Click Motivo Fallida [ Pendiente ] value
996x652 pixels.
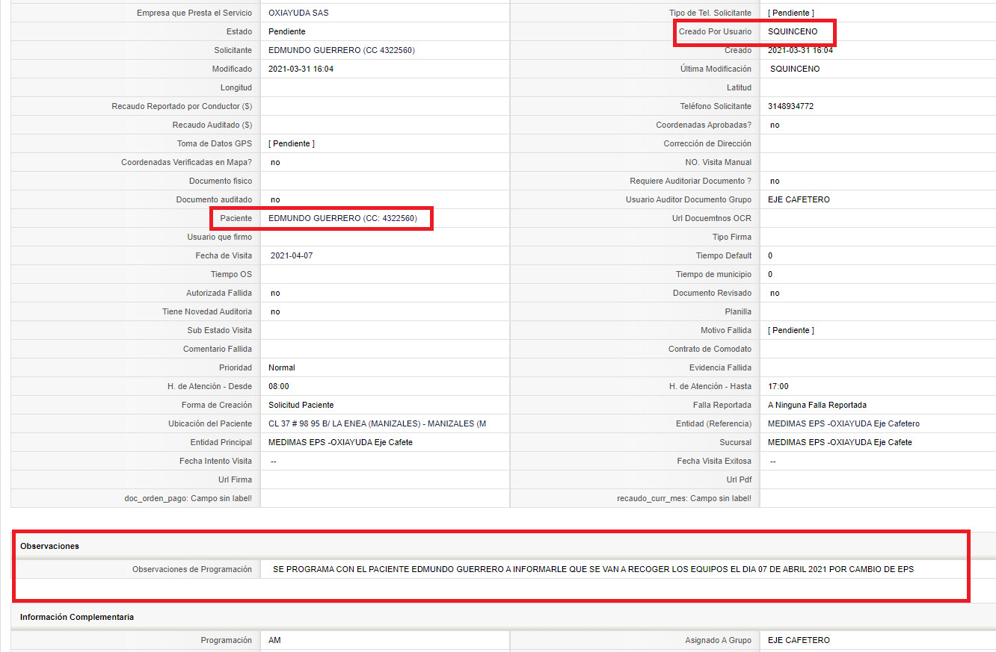(791, 330)
